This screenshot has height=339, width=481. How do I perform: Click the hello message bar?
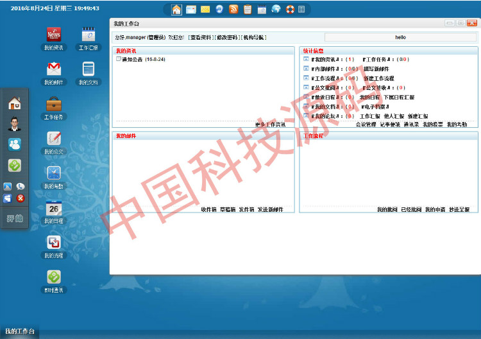tap(400, 37)
